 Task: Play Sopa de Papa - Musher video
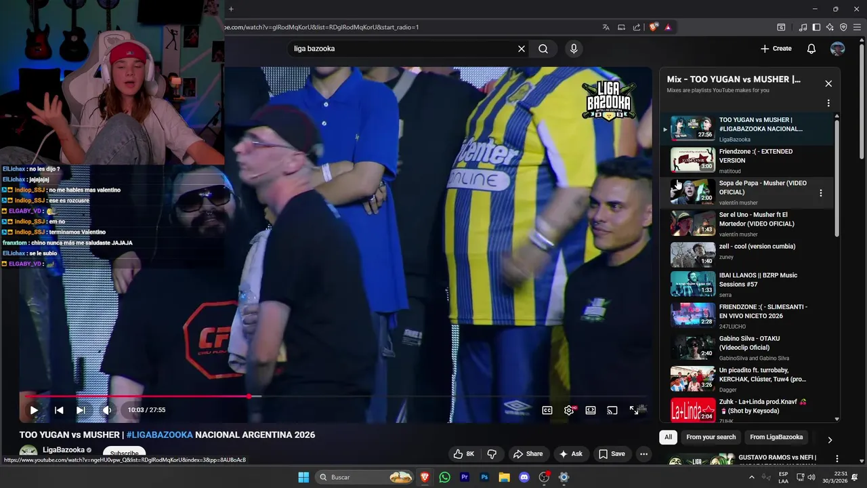745,192
